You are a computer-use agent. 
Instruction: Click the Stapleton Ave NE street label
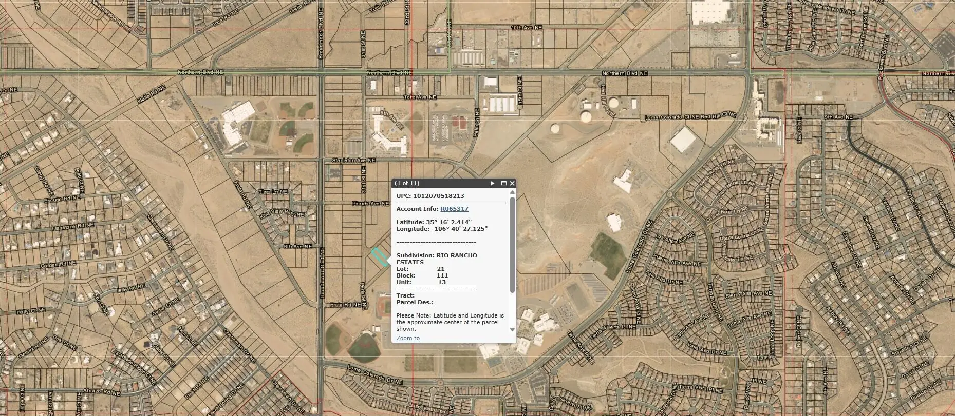pos(353,161)
